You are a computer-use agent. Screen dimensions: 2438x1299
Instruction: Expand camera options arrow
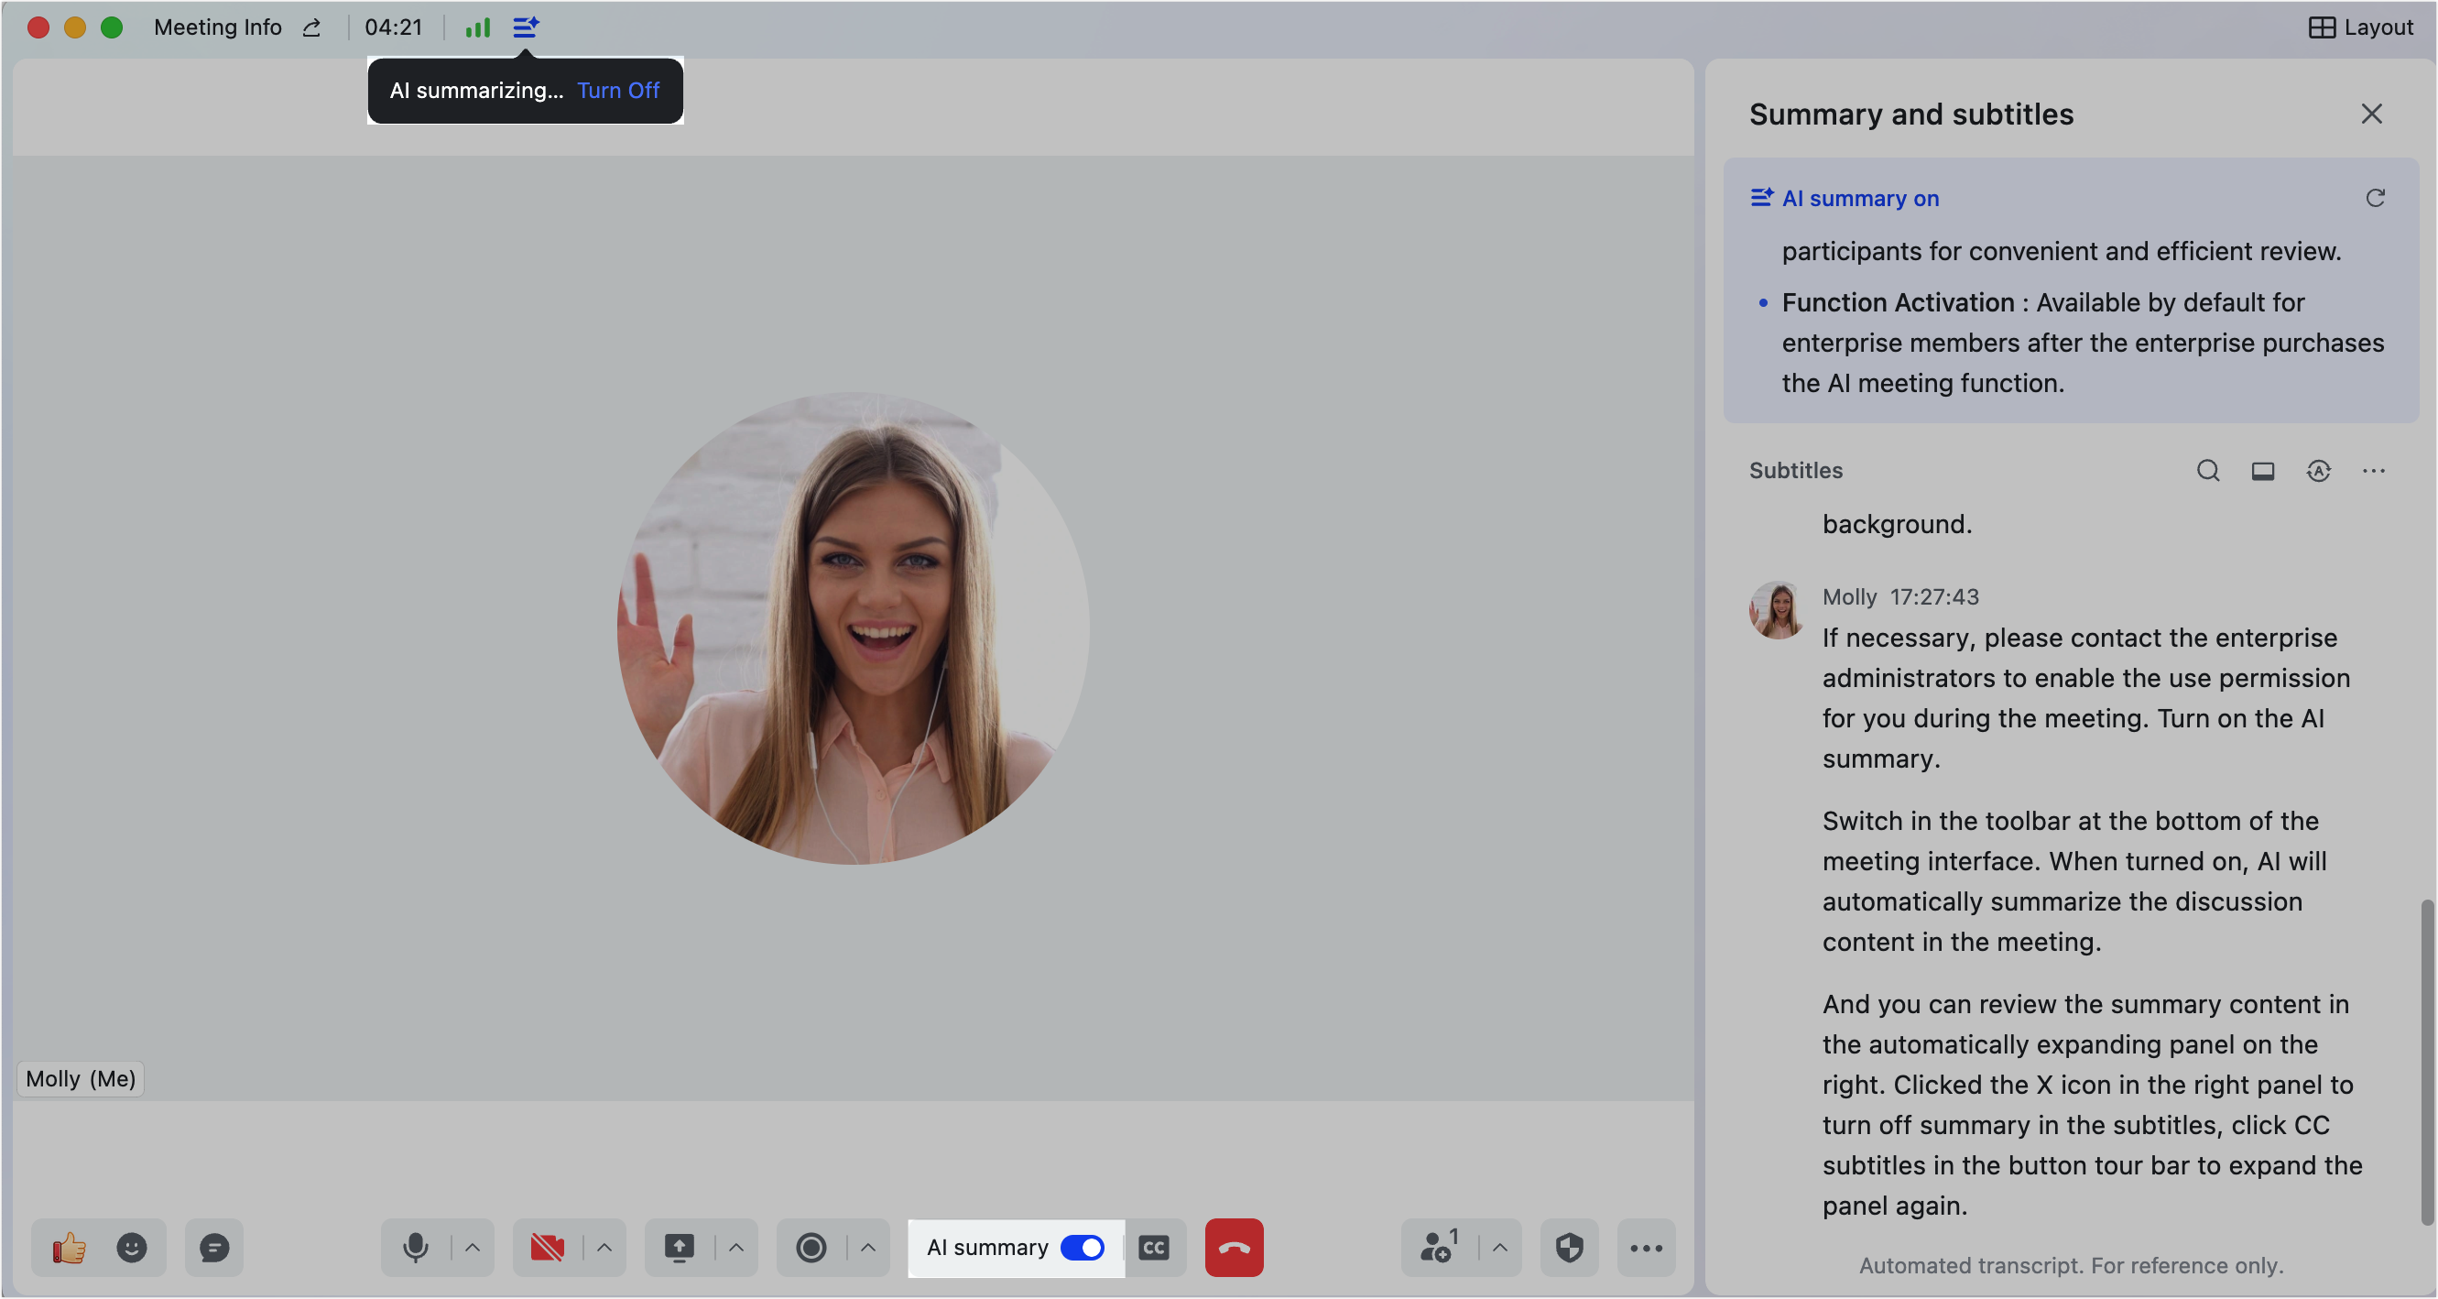tap(604, 1248)
